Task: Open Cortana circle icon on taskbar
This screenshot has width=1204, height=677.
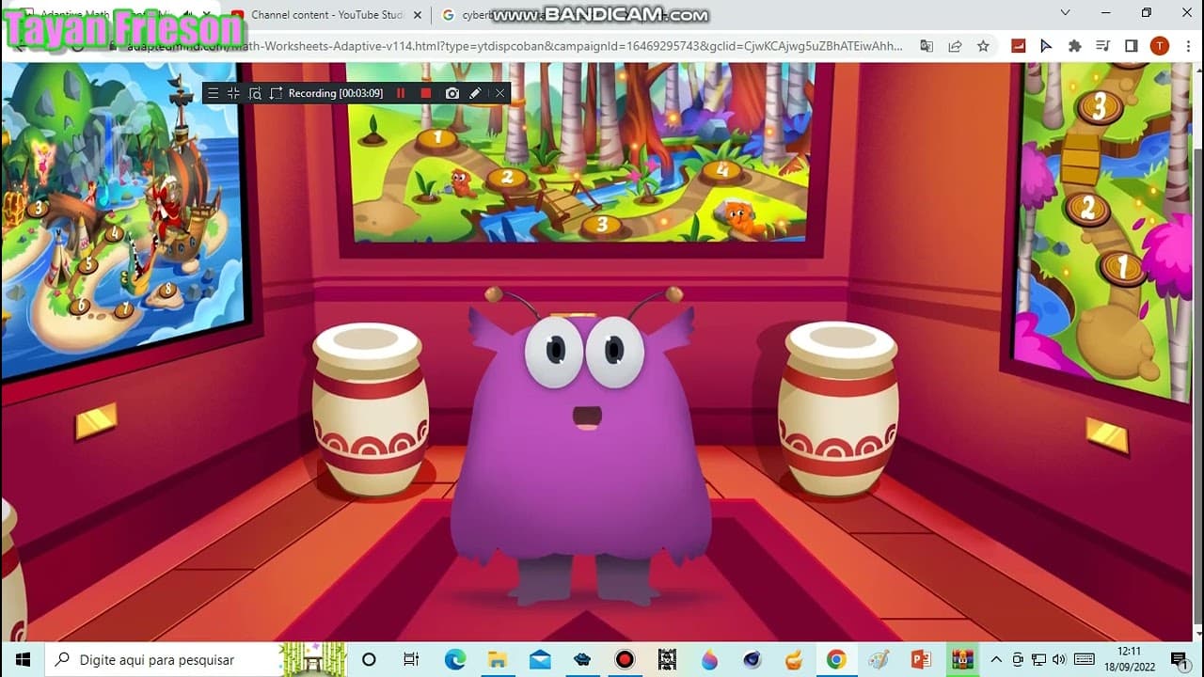Action: (x=369, y=659)
